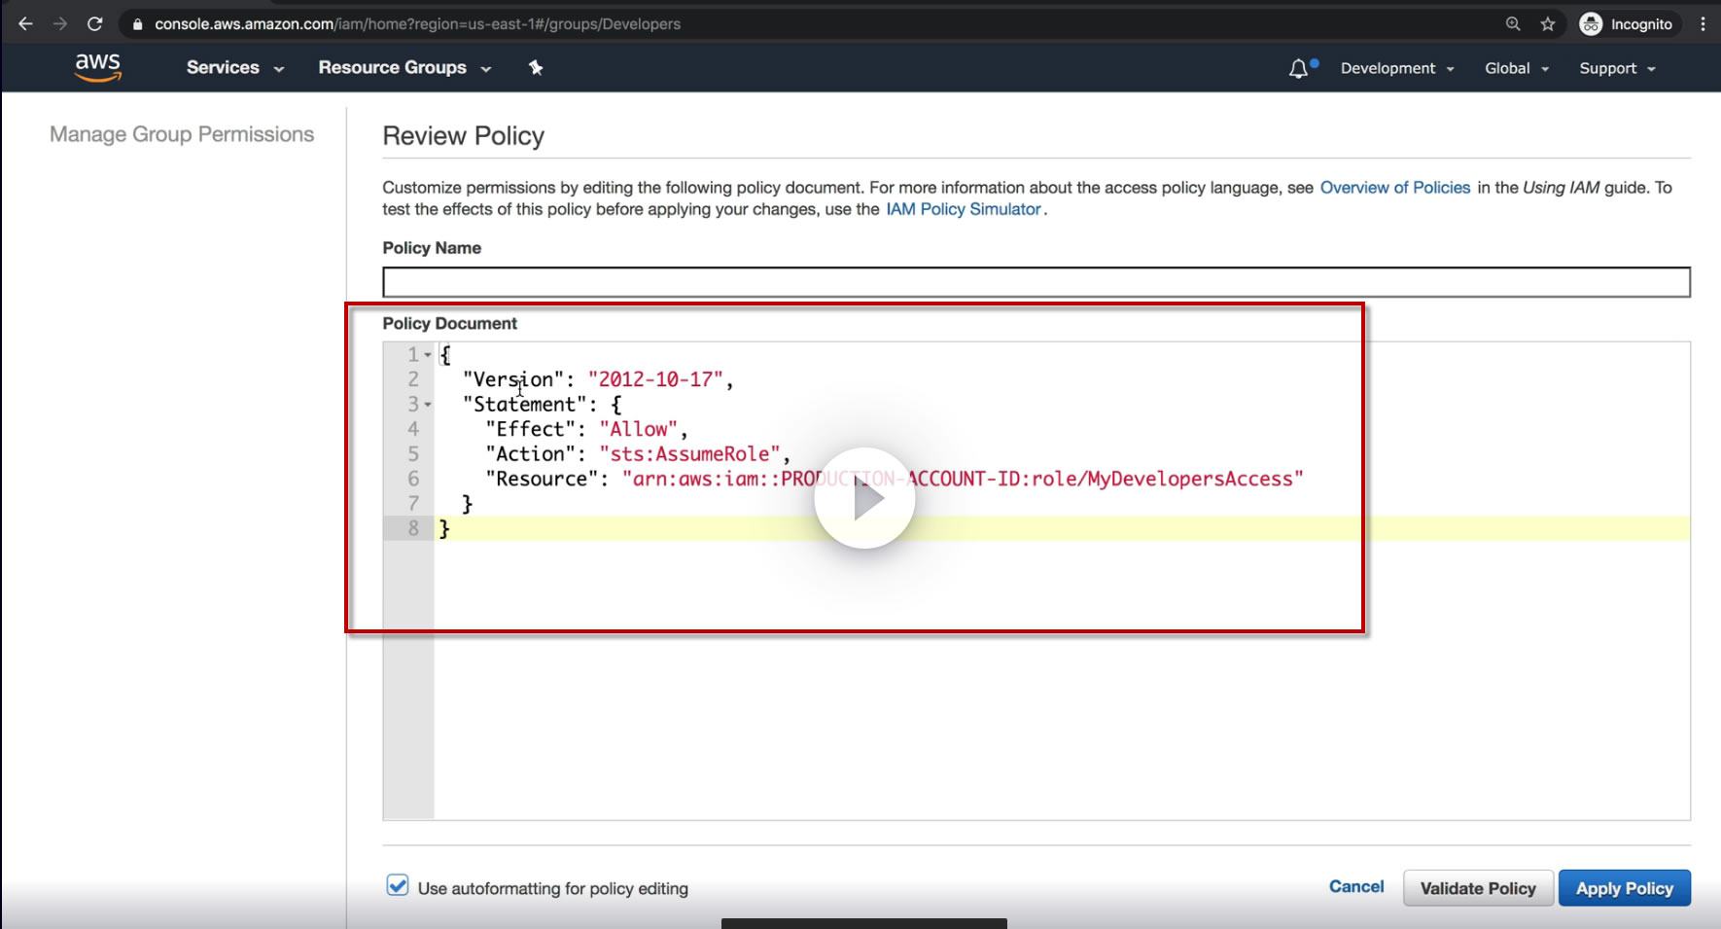This screenshot has height=929, width=1721.
Task: Click the "Effect" key in policy editor
Action: point(531,429)
